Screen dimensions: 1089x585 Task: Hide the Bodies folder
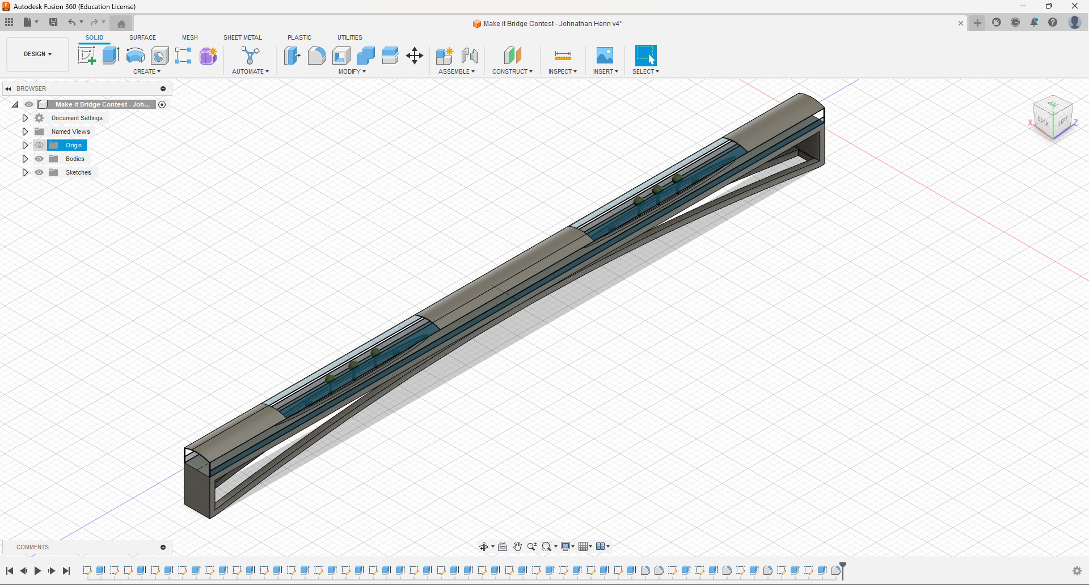[39, 159]
